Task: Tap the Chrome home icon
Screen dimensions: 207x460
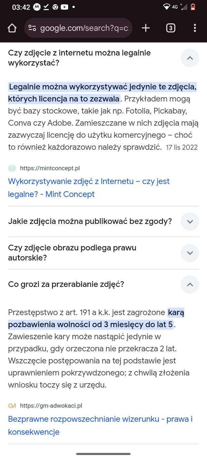Action: click(12, 28)
